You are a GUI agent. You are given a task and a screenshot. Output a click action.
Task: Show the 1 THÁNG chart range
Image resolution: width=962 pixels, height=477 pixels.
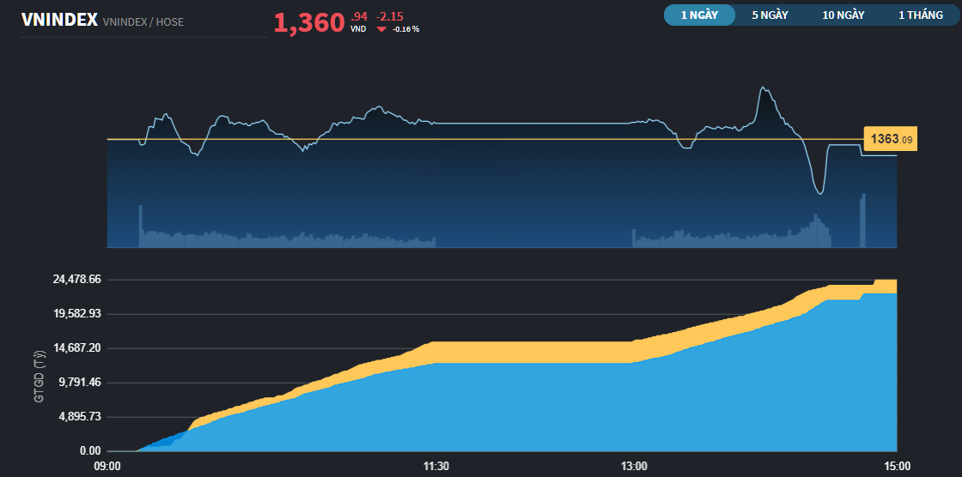click(920, 15)
